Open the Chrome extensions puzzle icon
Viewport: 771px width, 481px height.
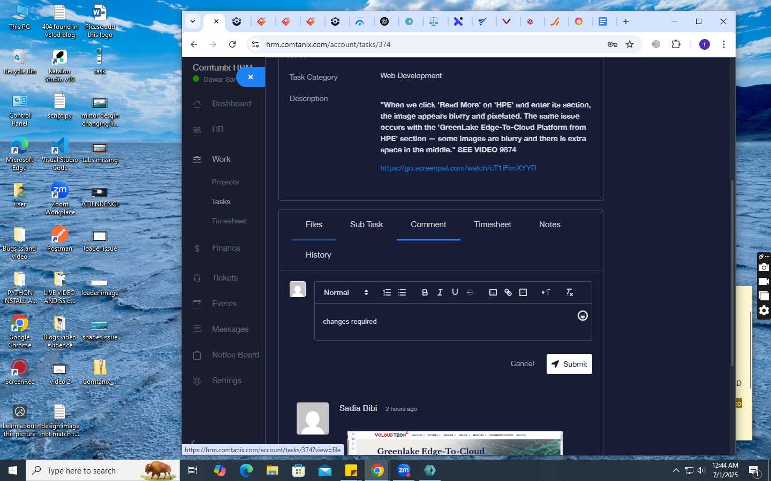676,44
